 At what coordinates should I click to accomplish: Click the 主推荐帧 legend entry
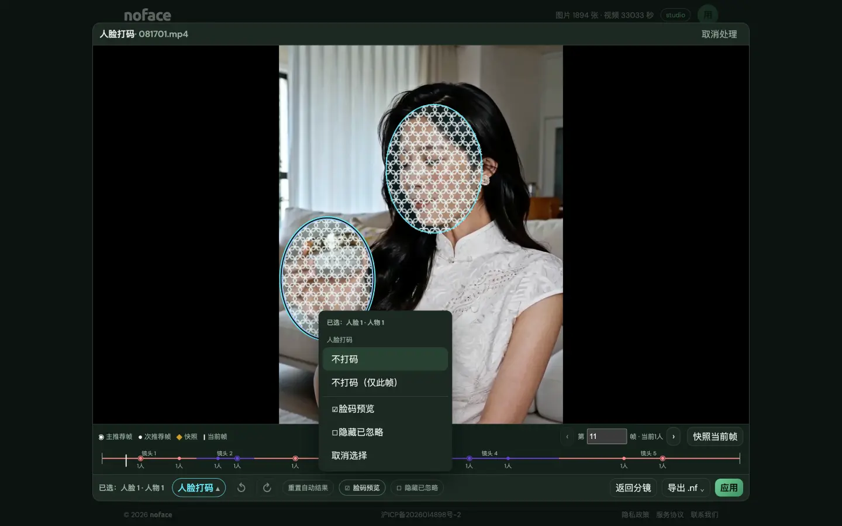click(x=115, y=437)
